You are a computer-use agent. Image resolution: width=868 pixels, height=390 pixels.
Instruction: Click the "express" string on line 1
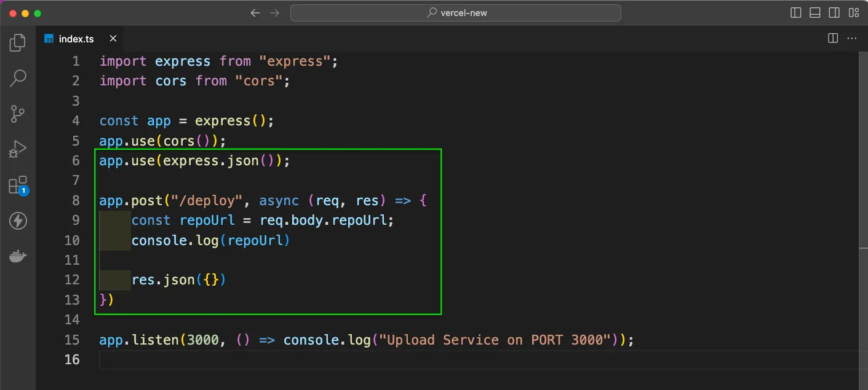tap(295, 61)
